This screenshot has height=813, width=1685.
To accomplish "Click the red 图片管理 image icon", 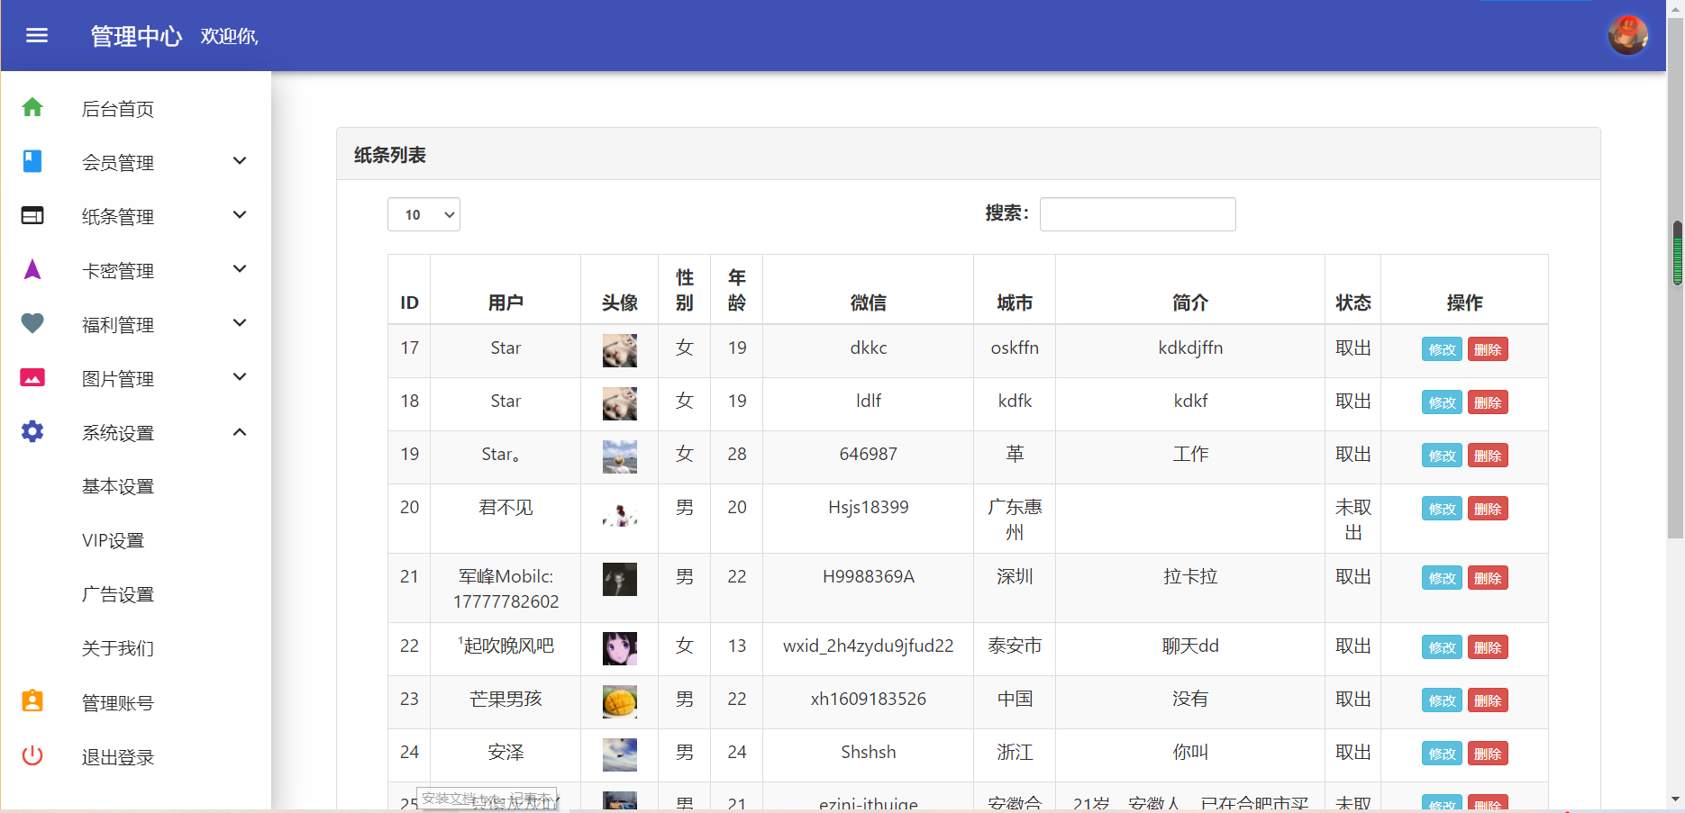I will tap(32, 378).
